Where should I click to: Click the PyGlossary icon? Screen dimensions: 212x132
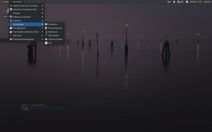pos(46,32)
